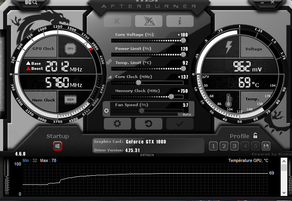
Task: Open the OC Scanner search icon
Action: [x=31, y=2]
